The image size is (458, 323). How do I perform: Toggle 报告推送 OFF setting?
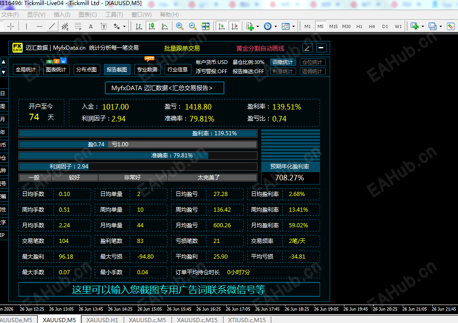click(248, 71)
